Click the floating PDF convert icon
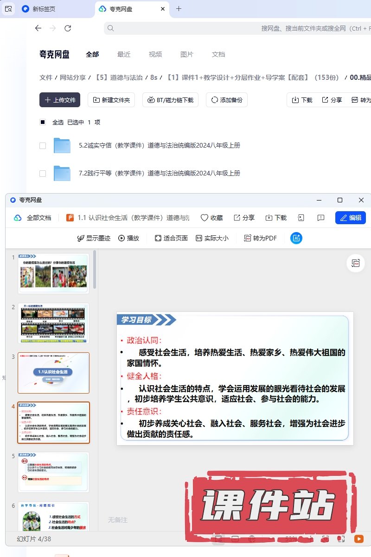The height and width of the screenshot is (557, 371). [356, 263]
